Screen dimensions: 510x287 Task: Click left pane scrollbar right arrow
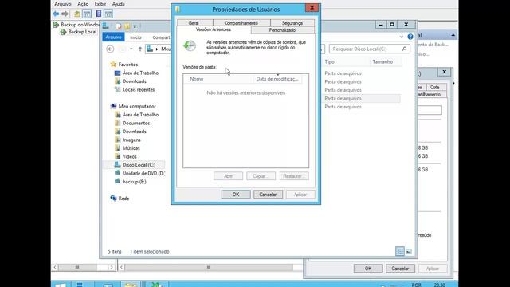[x=112, y=267]
